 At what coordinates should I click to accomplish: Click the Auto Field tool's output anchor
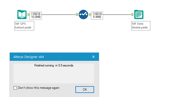tap(90, 15)
